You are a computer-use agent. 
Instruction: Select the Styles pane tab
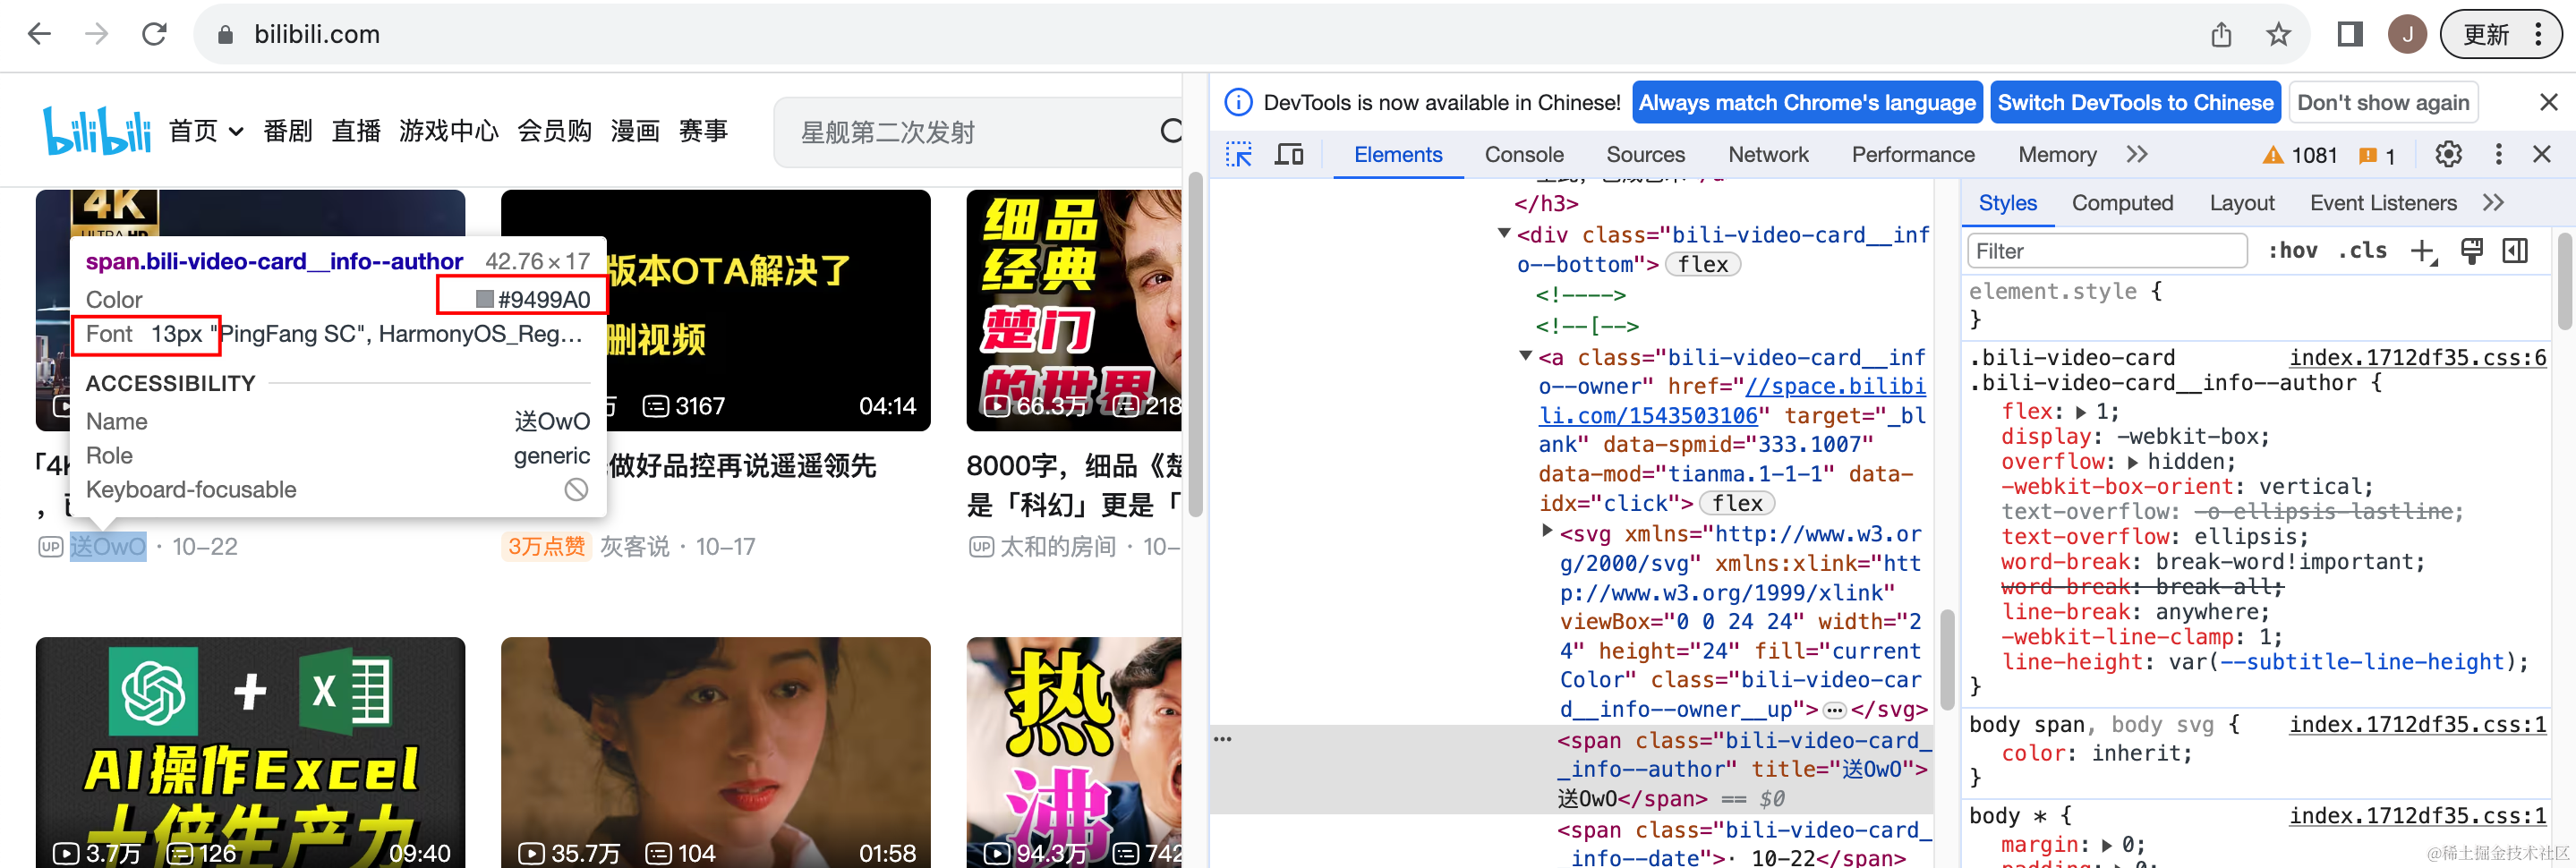click(x=2007, y=203)
